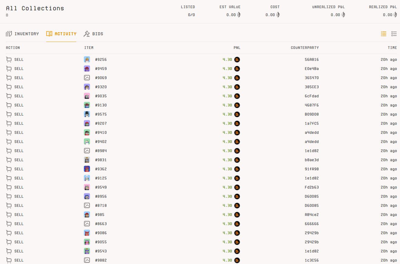Sort by the Time column header
This screenshot has width=400, height=264.
pos(392,48)
